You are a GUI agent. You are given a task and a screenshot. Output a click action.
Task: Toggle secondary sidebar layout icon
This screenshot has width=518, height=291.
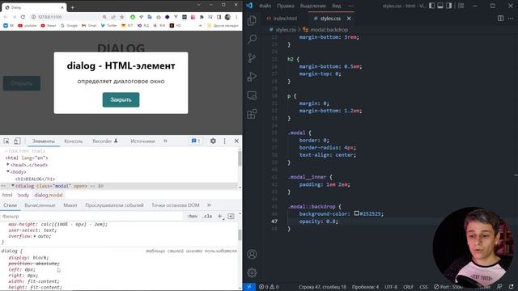click(x=449, y=6)
